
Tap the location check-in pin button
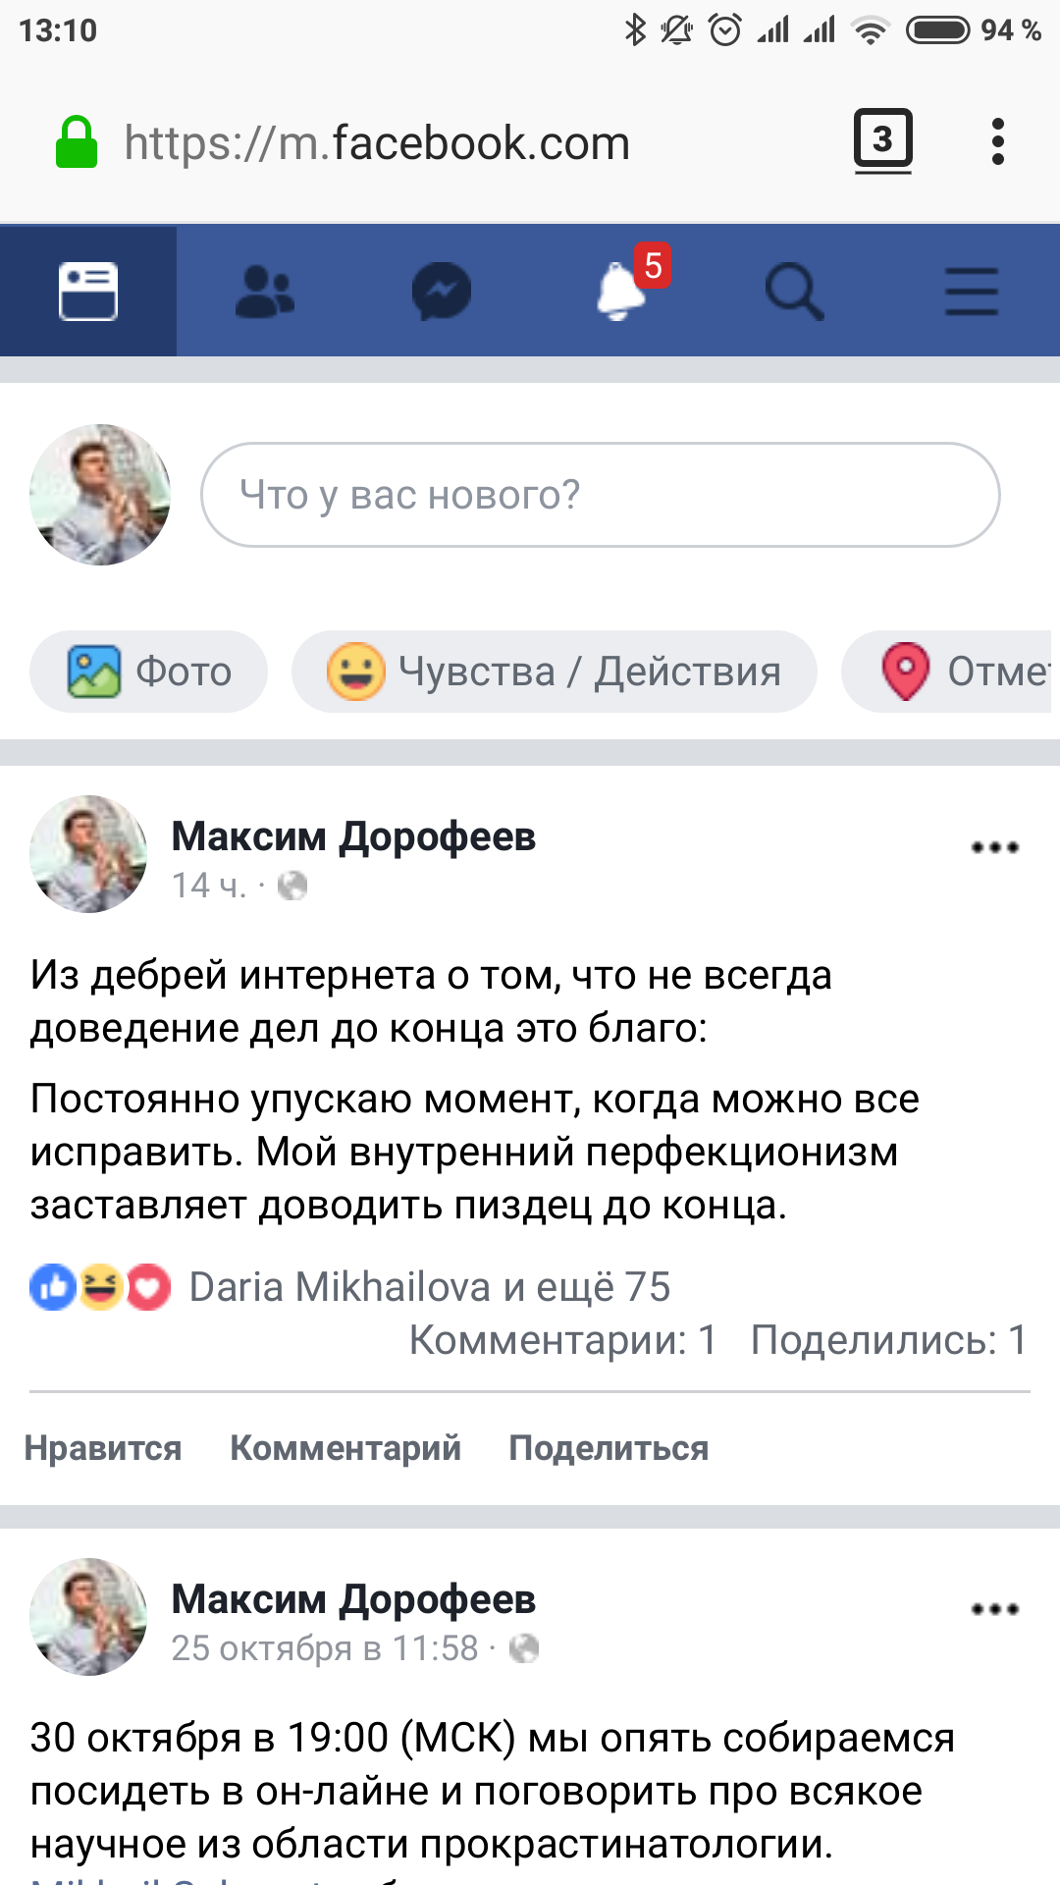pyautogui.click(x=947, y=672)
